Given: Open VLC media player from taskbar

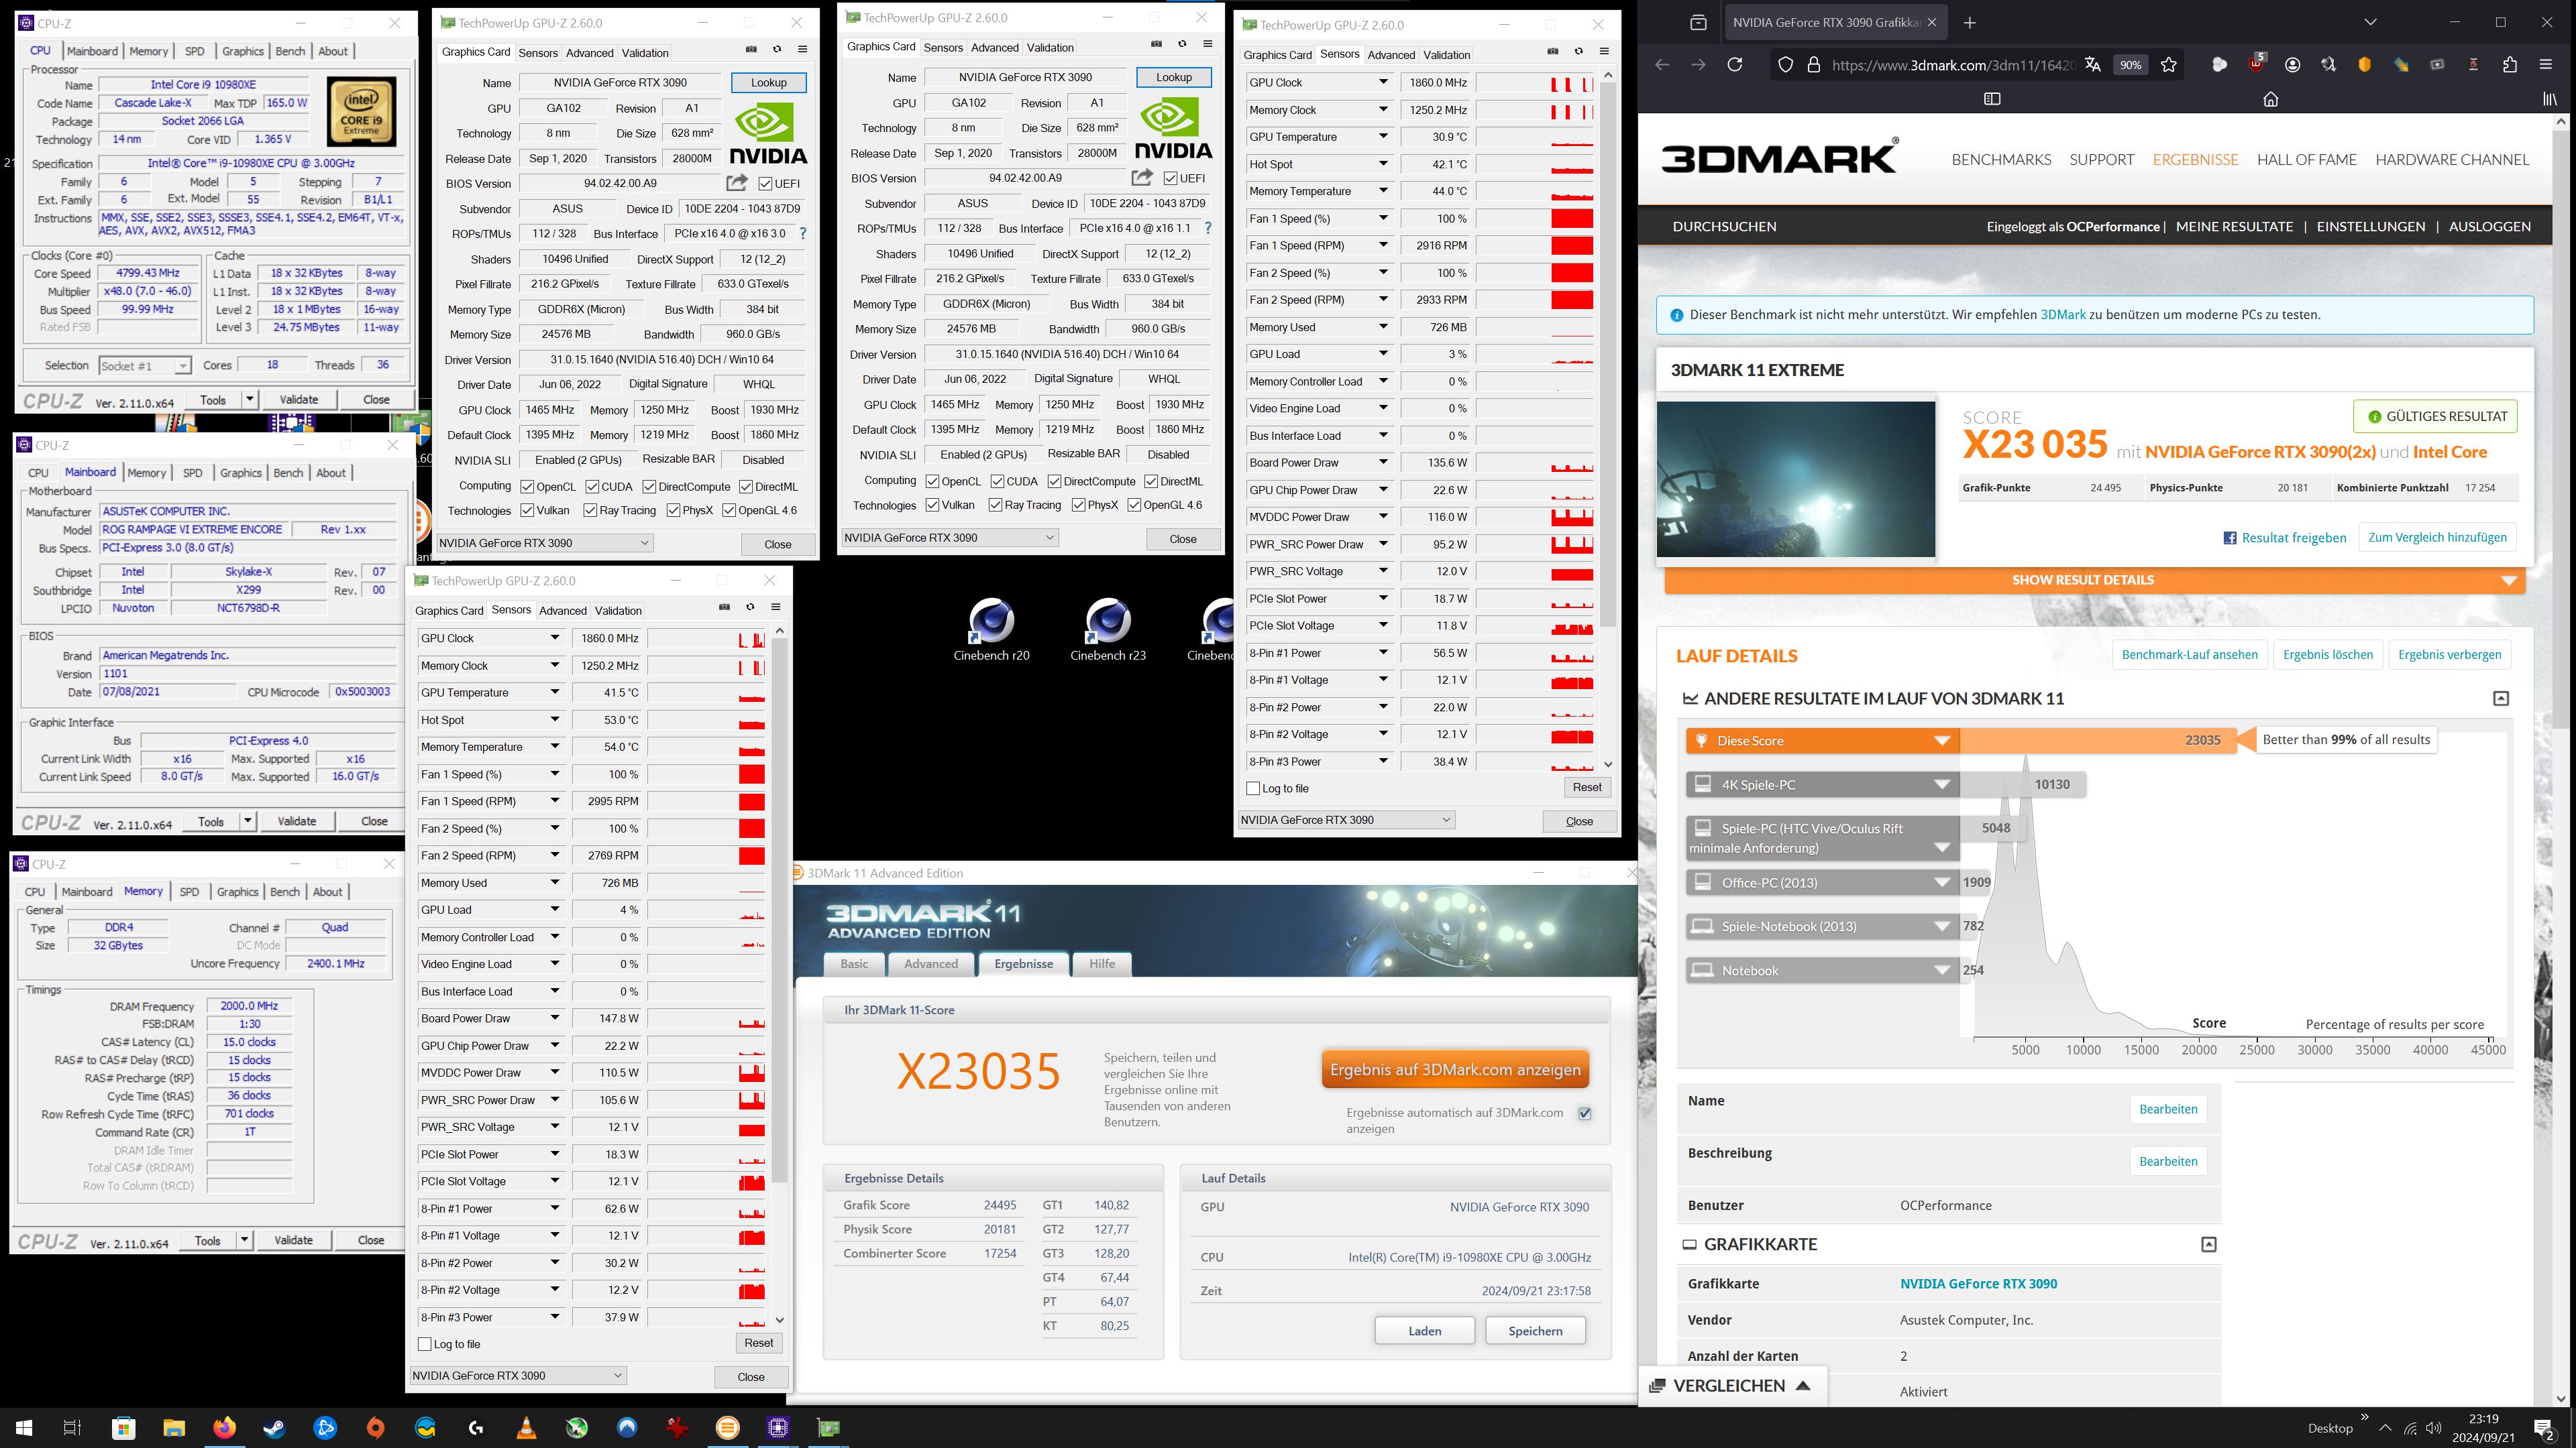Looking at the screenshot, I should (526, 1428).
